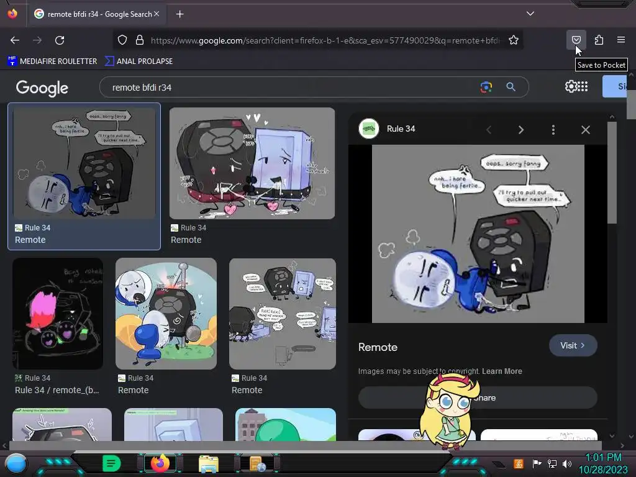Open the tracking protection shield icon

point(122,40)
